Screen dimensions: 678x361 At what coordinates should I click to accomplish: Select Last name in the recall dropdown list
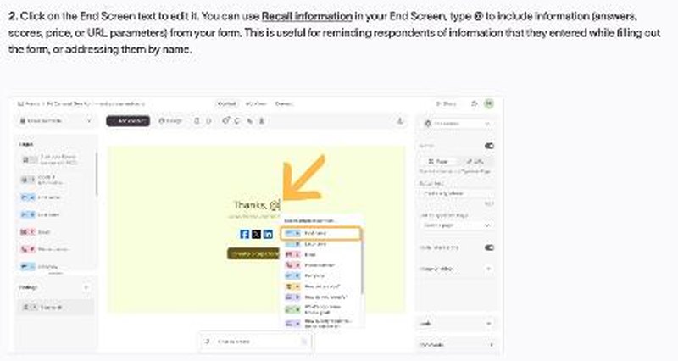(320, 244)
